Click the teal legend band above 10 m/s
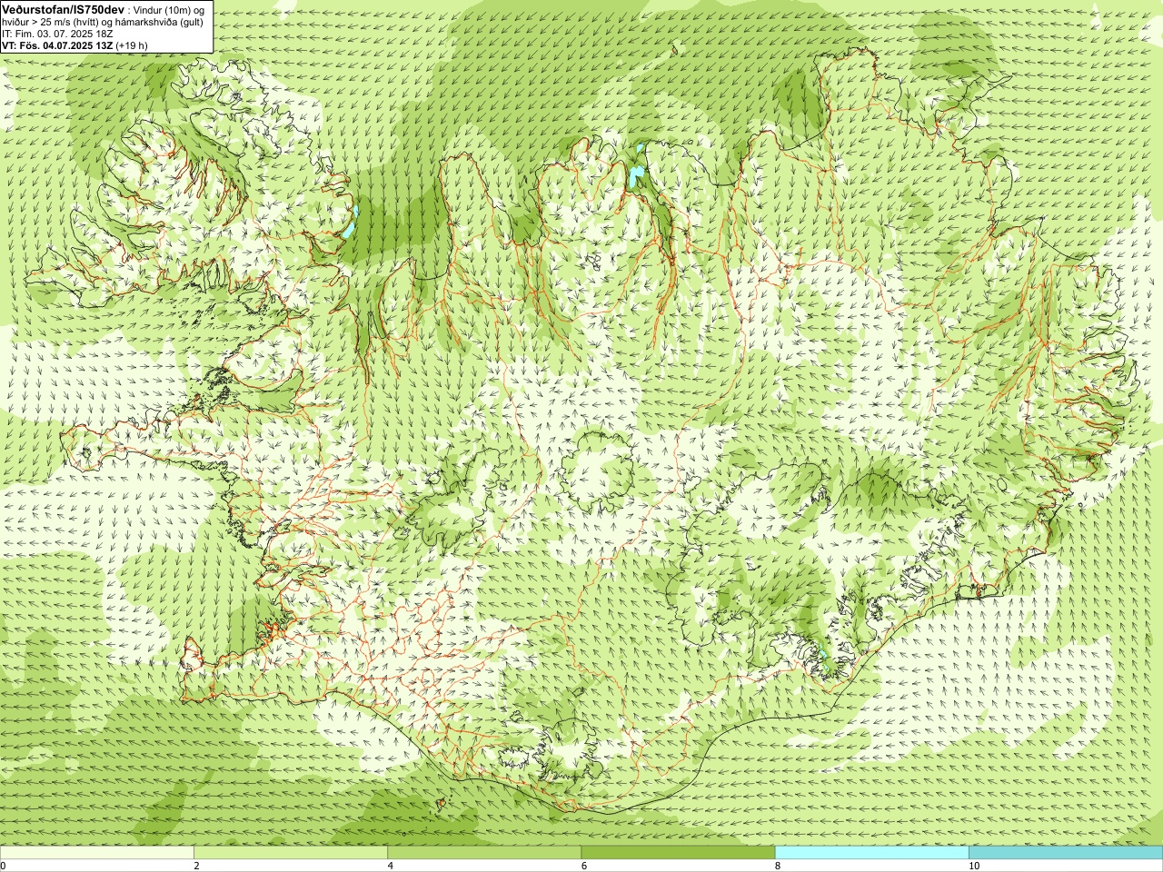This screenshot has height=872, width=1163. pos(1066,853)
